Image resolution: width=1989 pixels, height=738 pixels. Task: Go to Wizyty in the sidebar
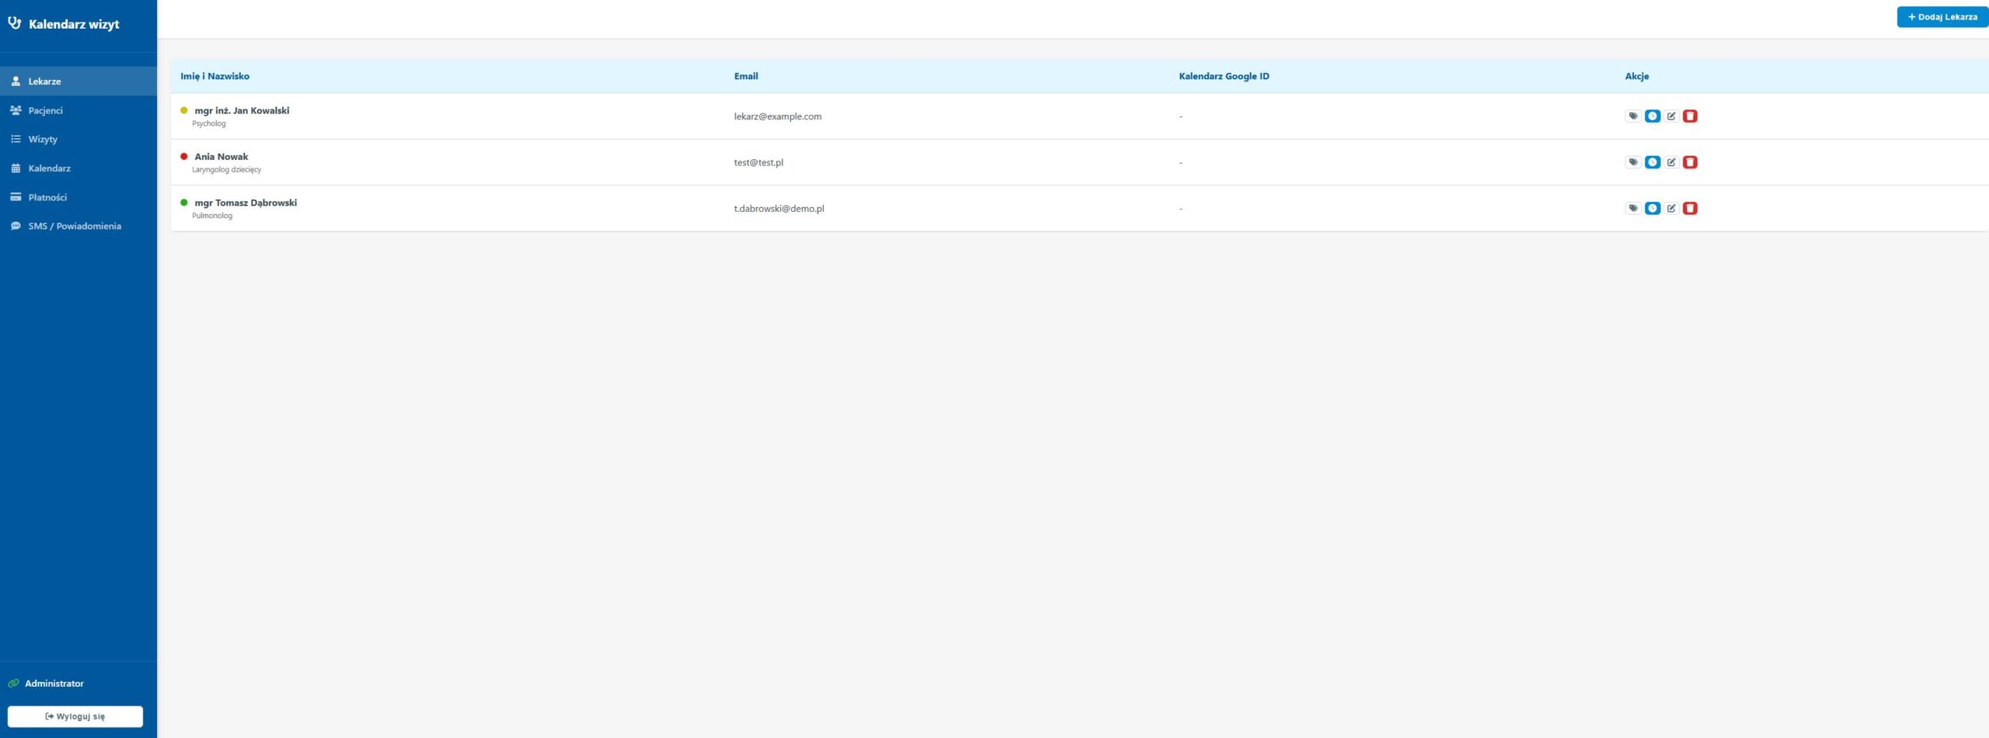pyautogui.click(x=43, y=139)
